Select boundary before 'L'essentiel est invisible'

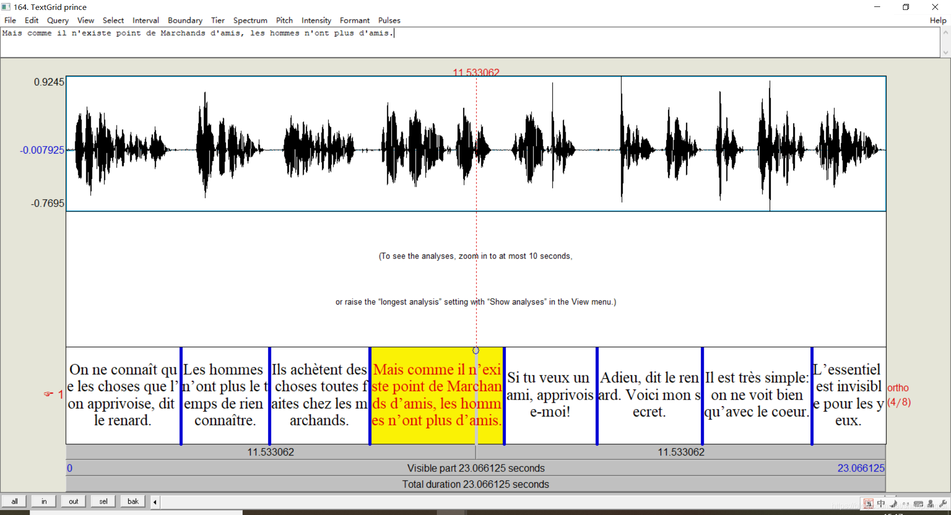(812, 396)
